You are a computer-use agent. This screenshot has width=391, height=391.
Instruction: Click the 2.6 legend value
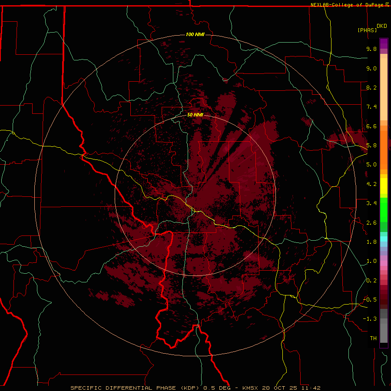pos(371,223)
